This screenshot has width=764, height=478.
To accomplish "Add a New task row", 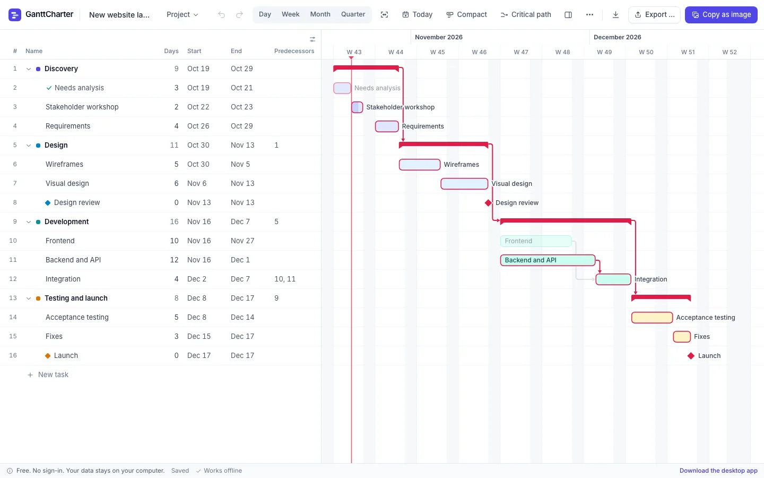I will 48,375.
